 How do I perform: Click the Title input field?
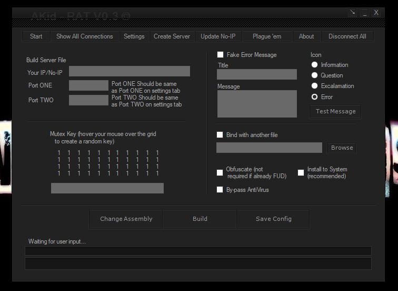pyautogui.click(x=257, y=74)
